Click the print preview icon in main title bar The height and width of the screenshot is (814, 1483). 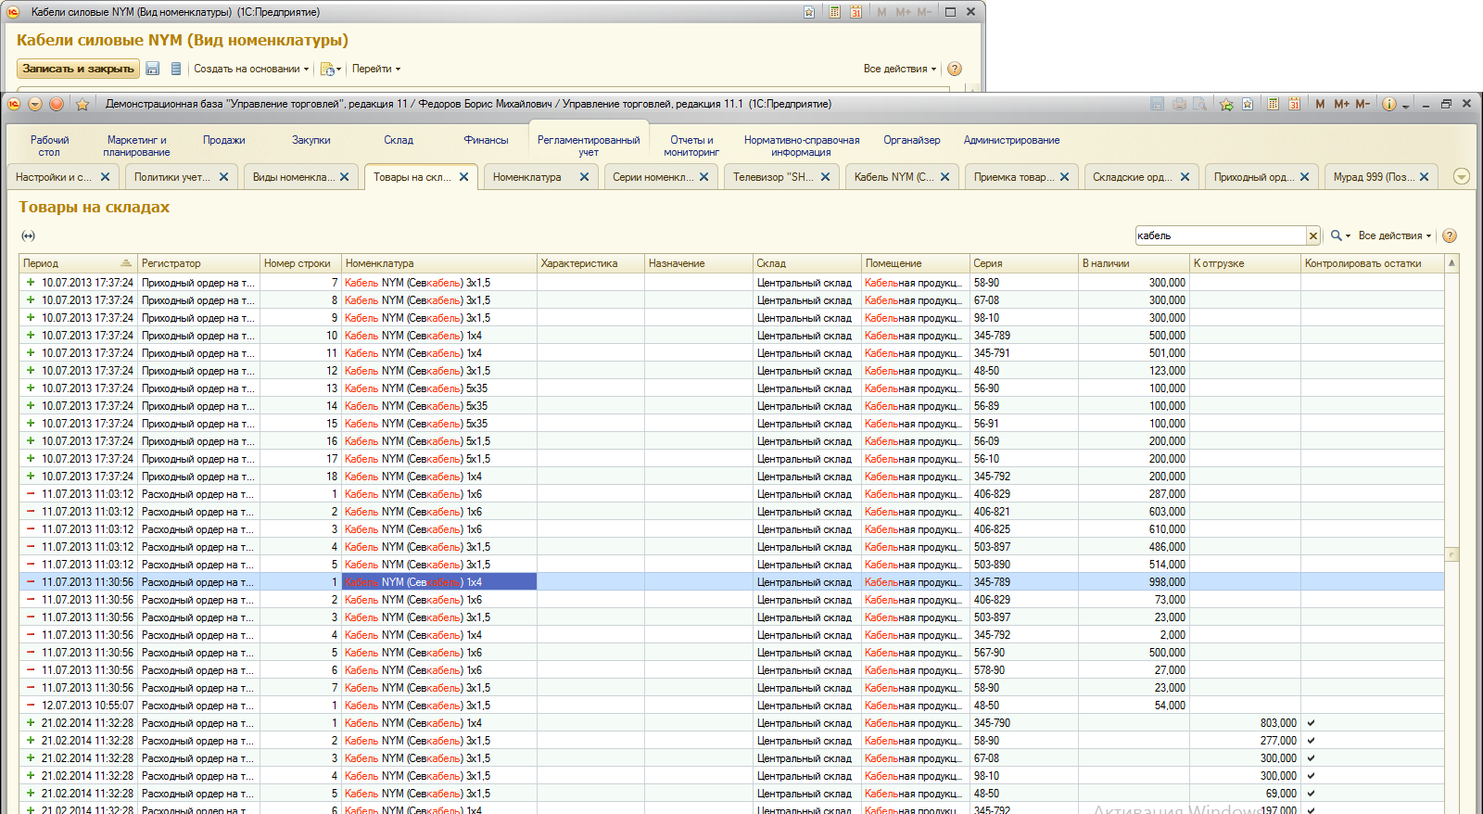coord(1199,104)
